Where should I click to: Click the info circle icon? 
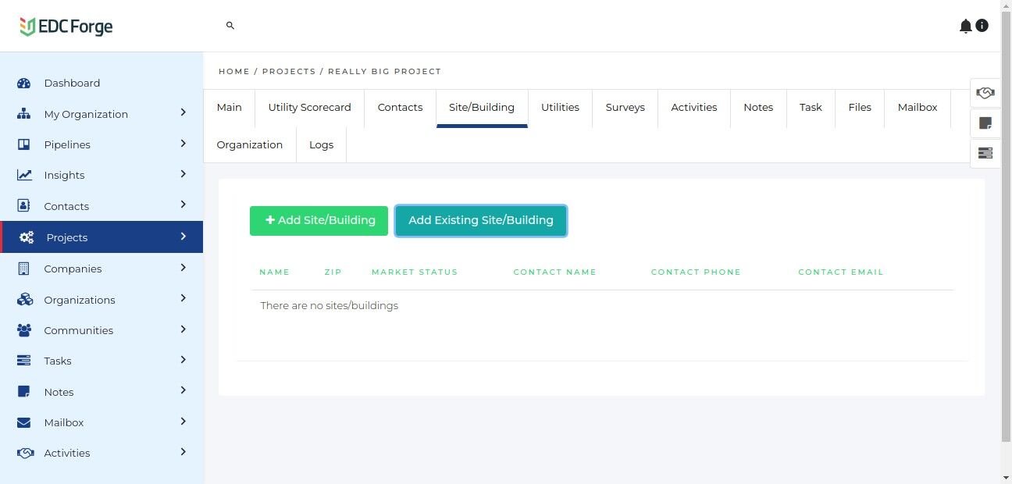tap(982, 26)
